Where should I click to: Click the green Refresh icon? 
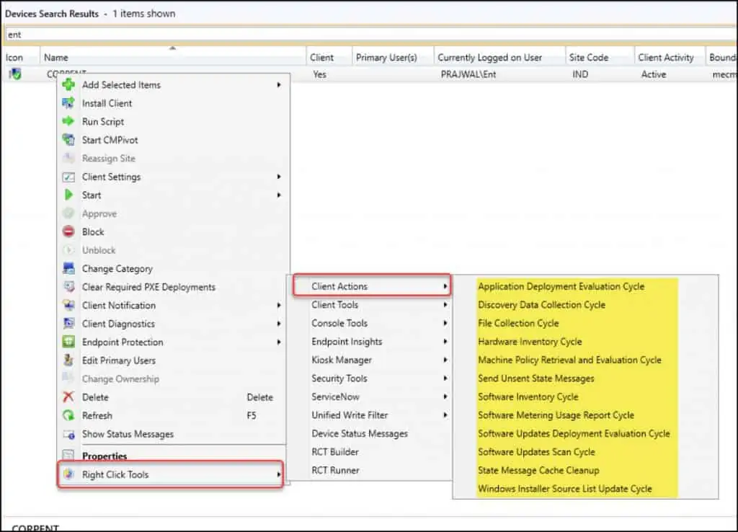click(x=68, y=415)
